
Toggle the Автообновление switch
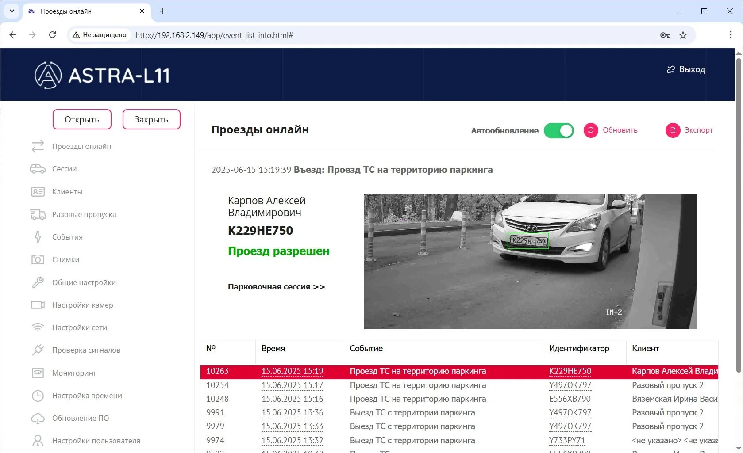[559, 130]
